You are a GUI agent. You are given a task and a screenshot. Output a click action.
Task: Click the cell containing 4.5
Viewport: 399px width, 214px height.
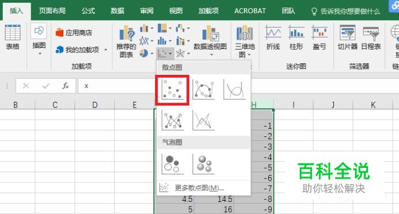174,199
